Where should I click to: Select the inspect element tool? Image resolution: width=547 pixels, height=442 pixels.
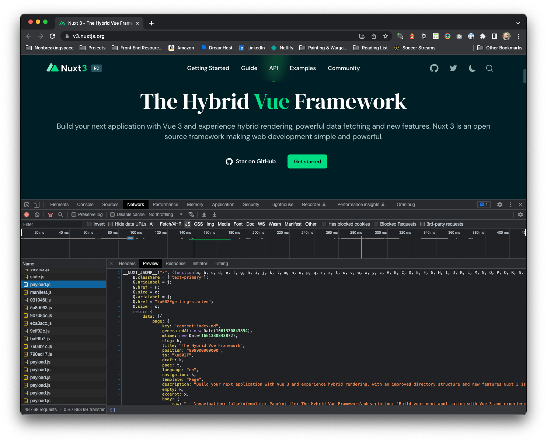26,204
